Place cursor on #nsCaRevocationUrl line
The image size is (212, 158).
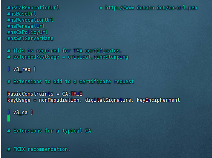pyautogui.click(x=33, y=8)
